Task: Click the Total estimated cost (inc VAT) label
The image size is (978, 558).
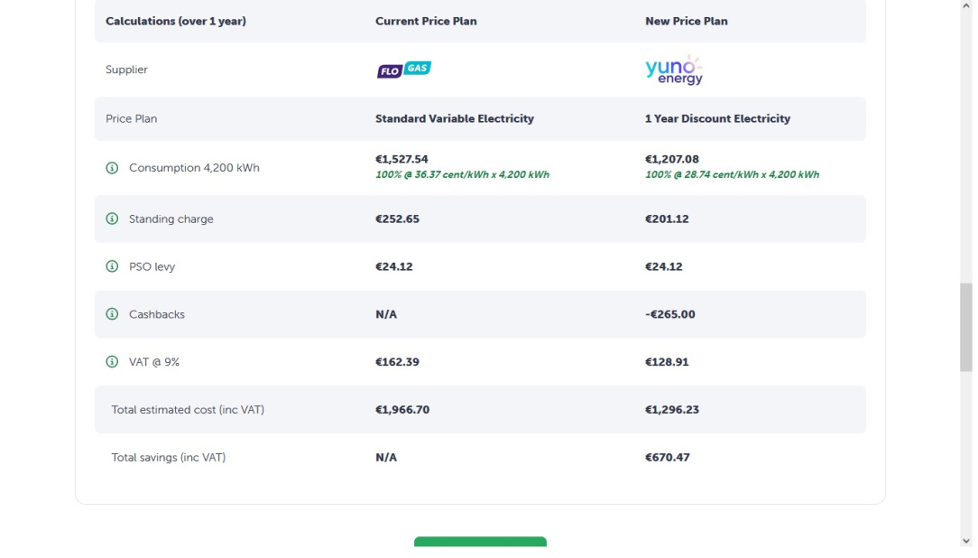Action: tap(188, 410)
